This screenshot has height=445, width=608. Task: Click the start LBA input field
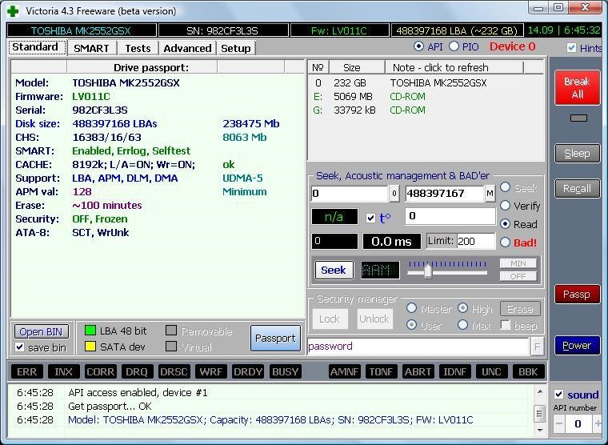click(x=350, y=194)
